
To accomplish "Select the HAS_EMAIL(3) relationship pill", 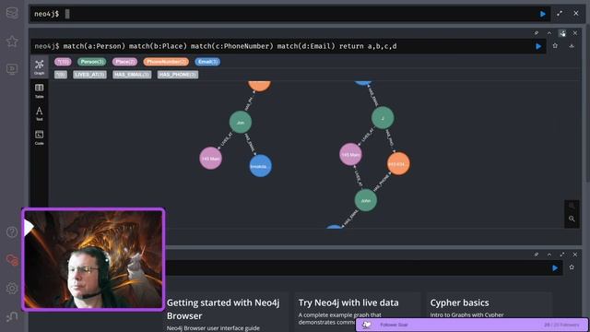I will (x=132, y=75).
